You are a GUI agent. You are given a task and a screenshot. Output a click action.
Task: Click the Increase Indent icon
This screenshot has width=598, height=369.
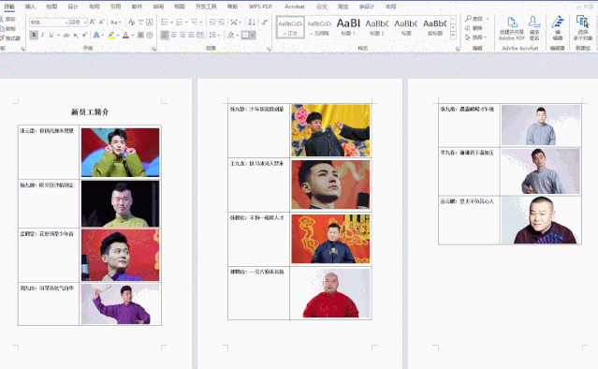click(221, 22)
